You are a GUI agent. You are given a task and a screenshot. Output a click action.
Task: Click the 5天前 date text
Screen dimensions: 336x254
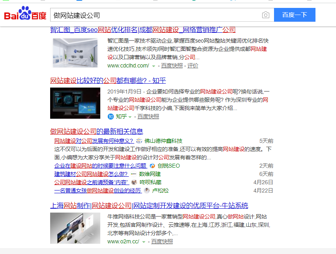(267, 141)
